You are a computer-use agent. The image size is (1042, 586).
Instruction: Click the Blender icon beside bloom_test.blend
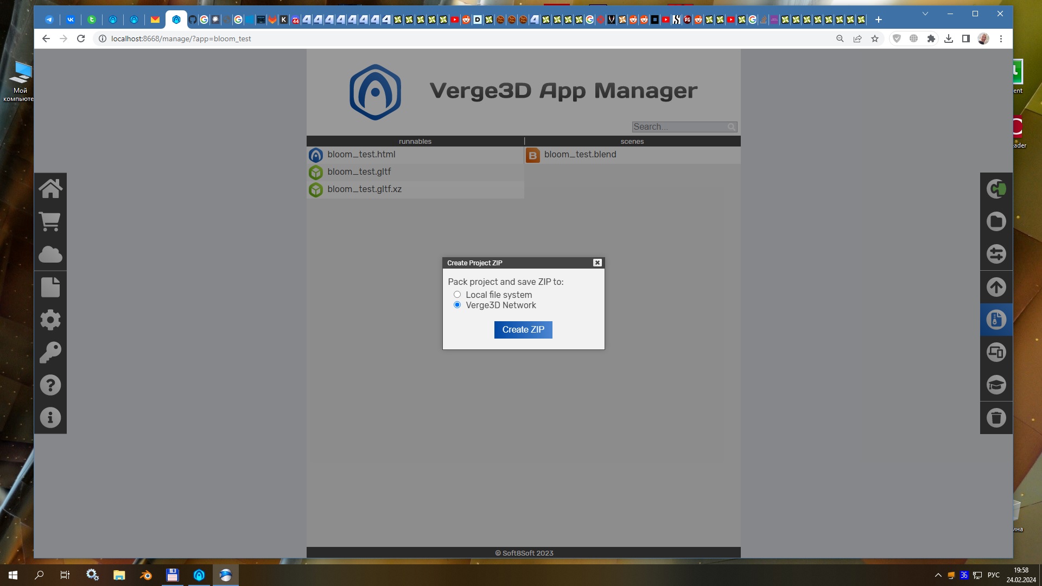533,155
